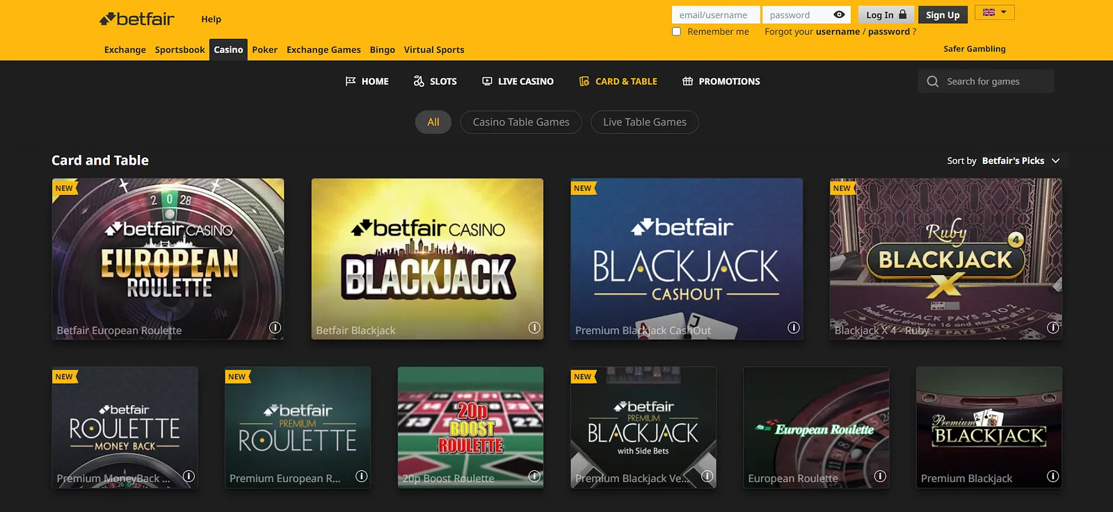Click the Log In padlock icon
The image size is (1113, 512).
coord(903,14)
